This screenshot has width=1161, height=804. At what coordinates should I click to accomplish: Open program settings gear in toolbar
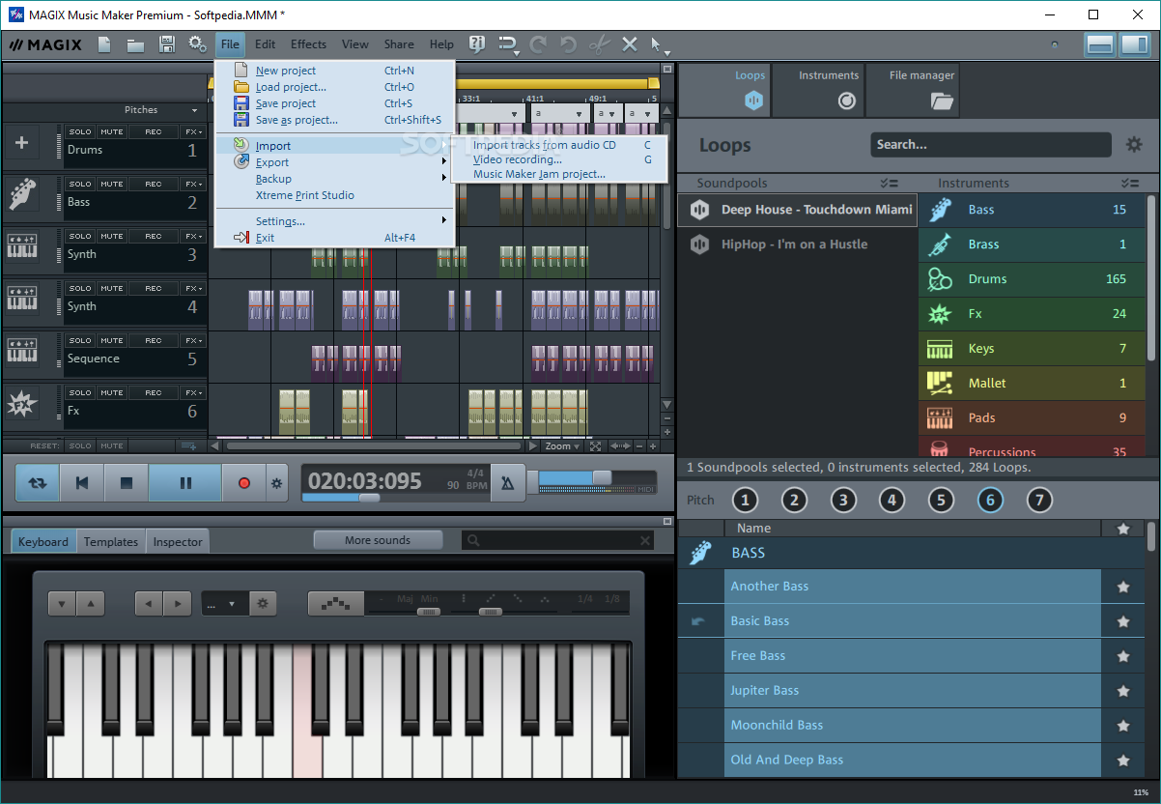pyautogui.click(x=197, y=44)
